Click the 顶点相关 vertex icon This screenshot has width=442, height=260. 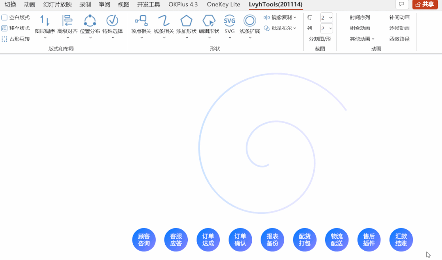[141, 20]
